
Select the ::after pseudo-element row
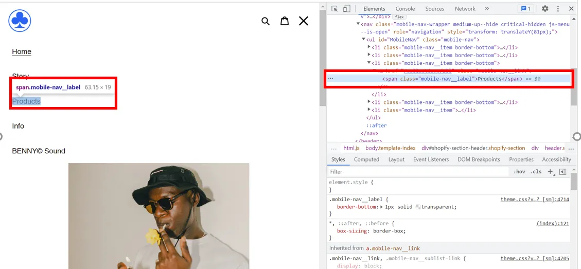tap(377, 125)
